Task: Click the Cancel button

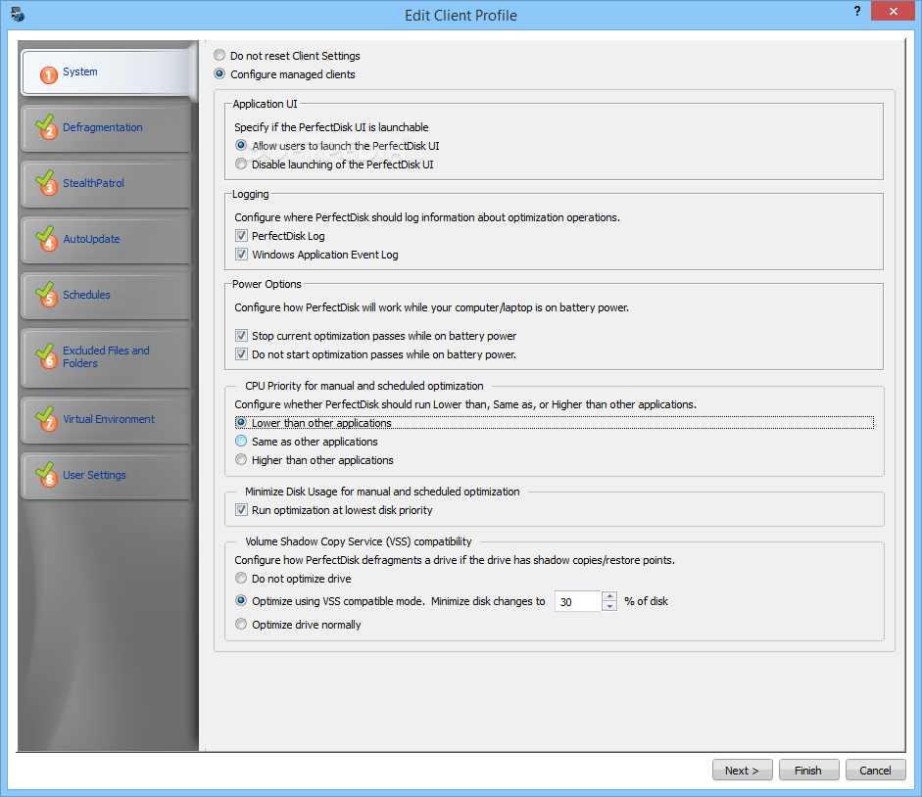Action: (875, 770)
